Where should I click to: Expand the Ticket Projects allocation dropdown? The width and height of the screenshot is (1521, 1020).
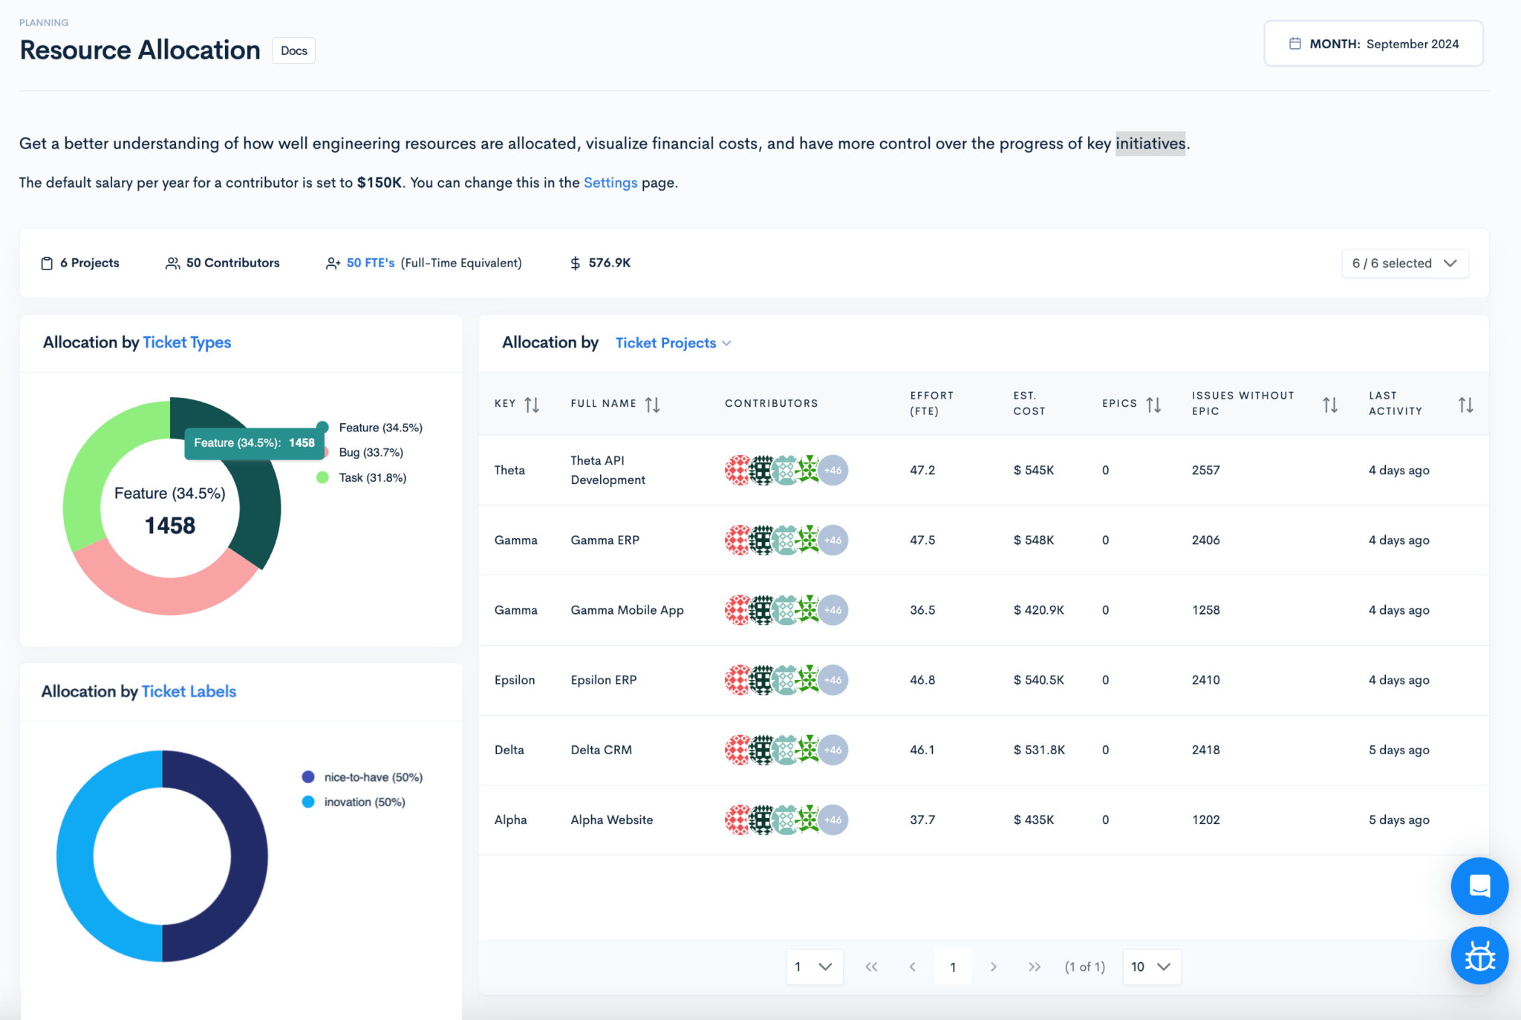coord(673,343)
